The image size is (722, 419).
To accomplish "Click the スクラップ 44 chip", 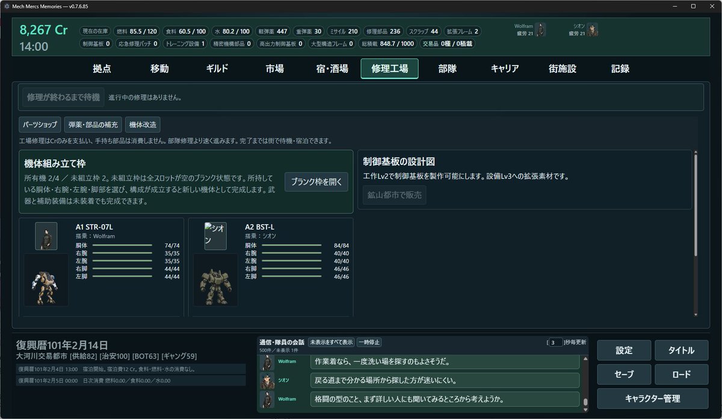I will click(424, 31).
